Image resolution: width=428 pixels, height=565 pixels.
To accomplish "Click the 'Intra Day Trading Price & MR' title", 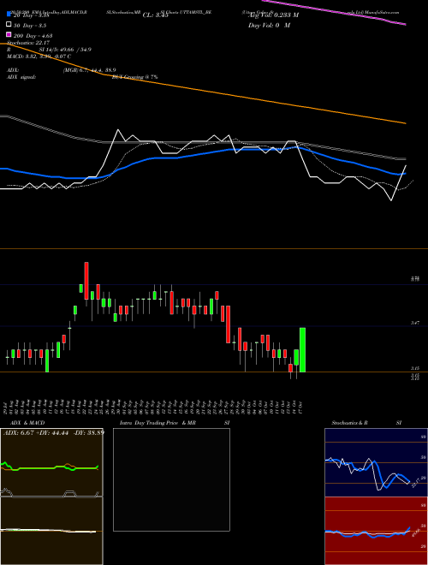I will (158, 423).
